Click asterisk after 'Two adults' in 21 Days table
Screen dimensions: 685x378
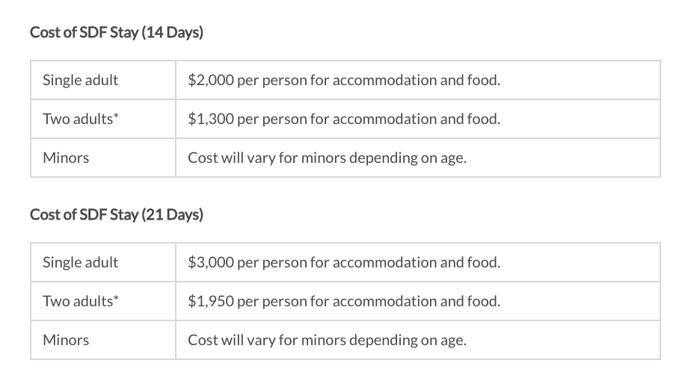coord(116,299)
